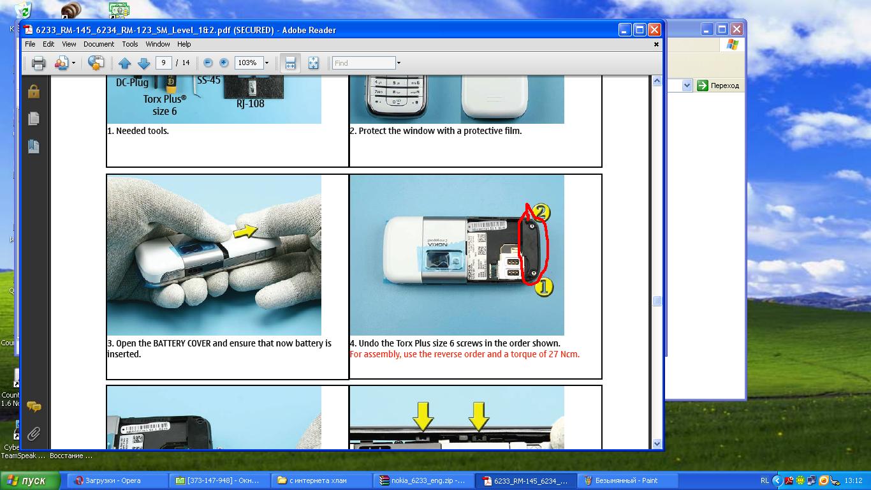The image size is (871, 490).
Task: Switch to 'nokia_6233_eng.zip' taskbar window
Action: click(423, 480)
